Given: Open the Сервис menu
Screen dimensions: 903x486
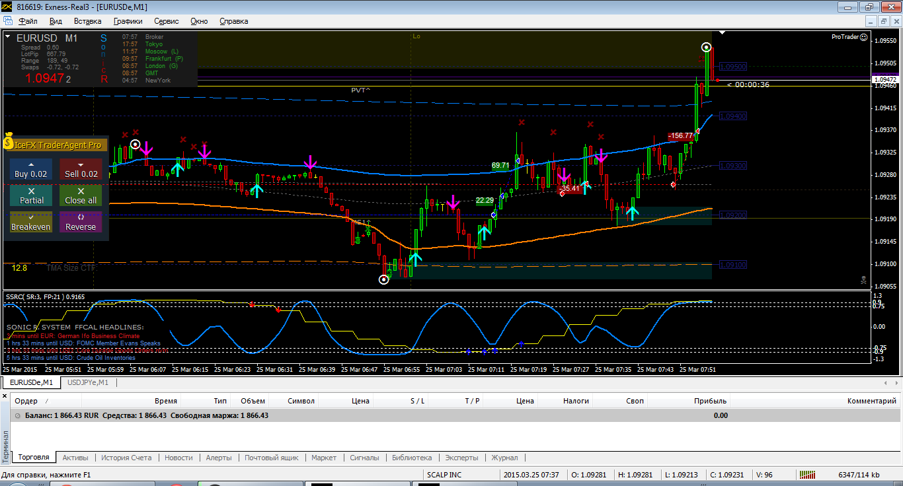Looking at the screenshot, I should tap(166, 21).
